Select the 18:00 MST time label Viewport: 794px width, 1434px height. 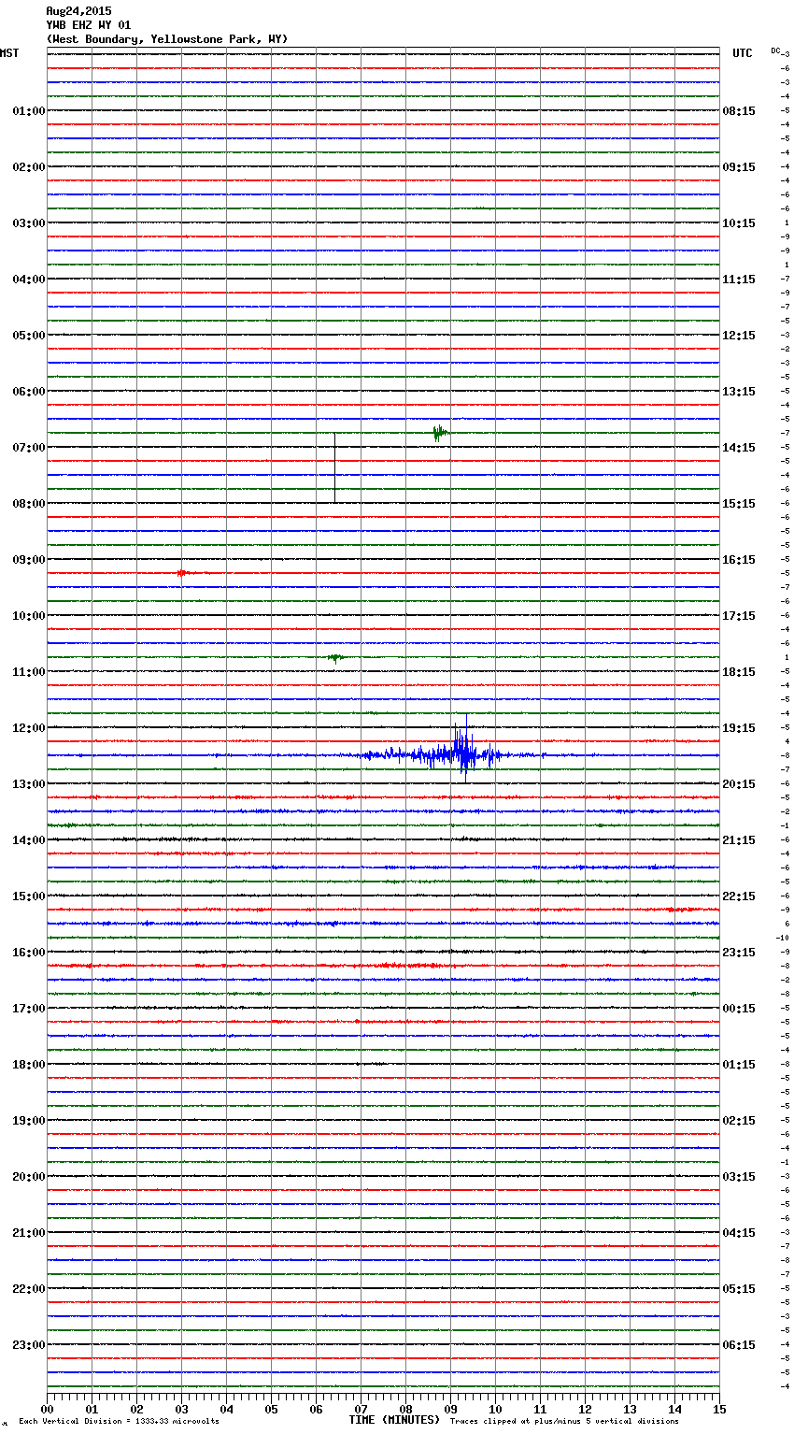pyautogui.click(x=28, y=1064)
